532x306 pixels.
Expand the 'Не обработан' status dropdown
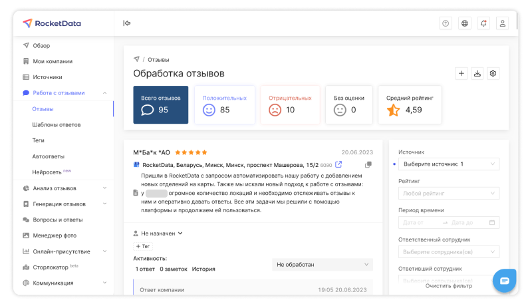coord(323,265)
